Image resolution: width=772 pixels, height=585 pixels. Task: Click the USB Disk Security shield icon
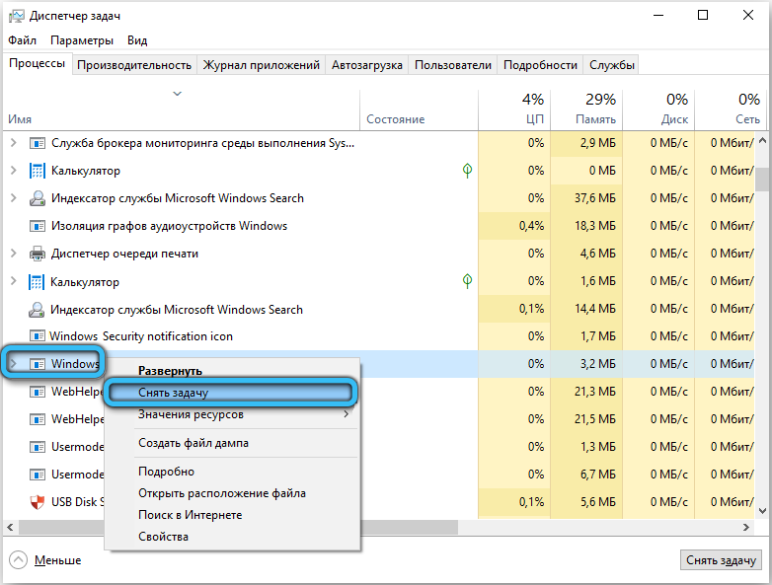pyautogui.click(x=38, y=502)
